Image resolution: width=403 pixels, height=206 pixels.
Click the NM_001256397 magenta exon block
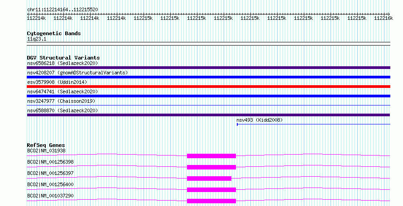(x=209, y=179)
